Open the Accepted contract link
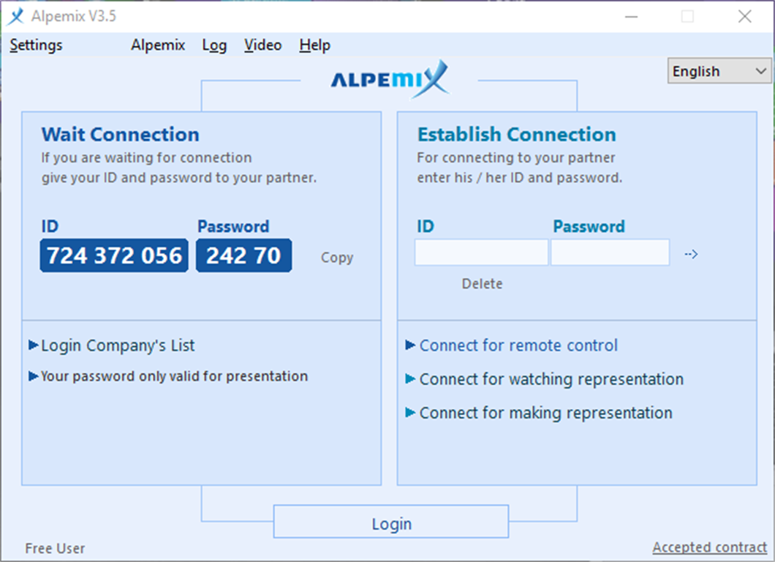 click(x=709, y=547)
